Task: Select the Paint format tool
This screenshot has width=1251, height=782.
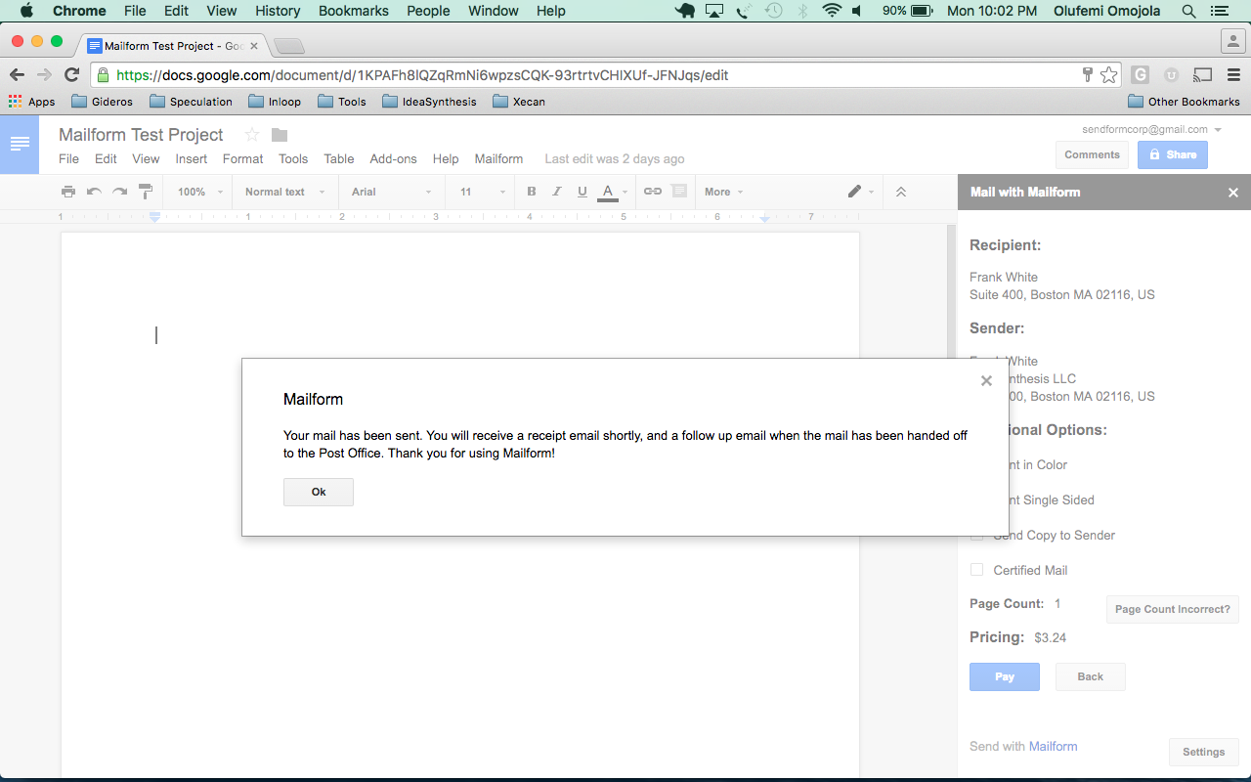Action: (145, 192)
